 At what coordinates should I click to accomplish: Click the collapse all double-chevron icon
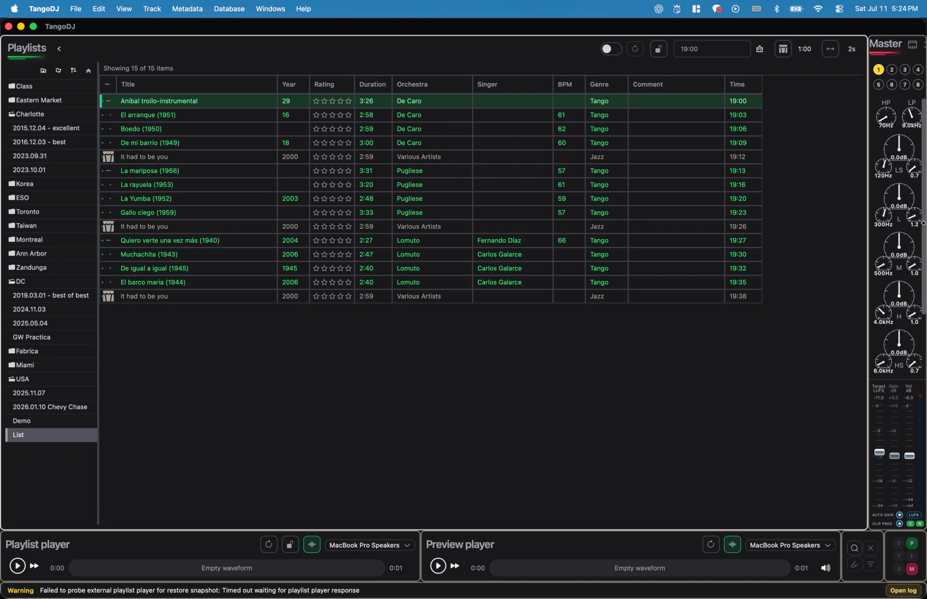pos(89,71)
